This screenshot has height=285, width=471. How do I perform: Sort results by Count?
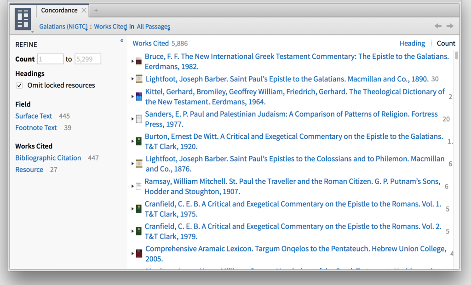coord(446,43)
